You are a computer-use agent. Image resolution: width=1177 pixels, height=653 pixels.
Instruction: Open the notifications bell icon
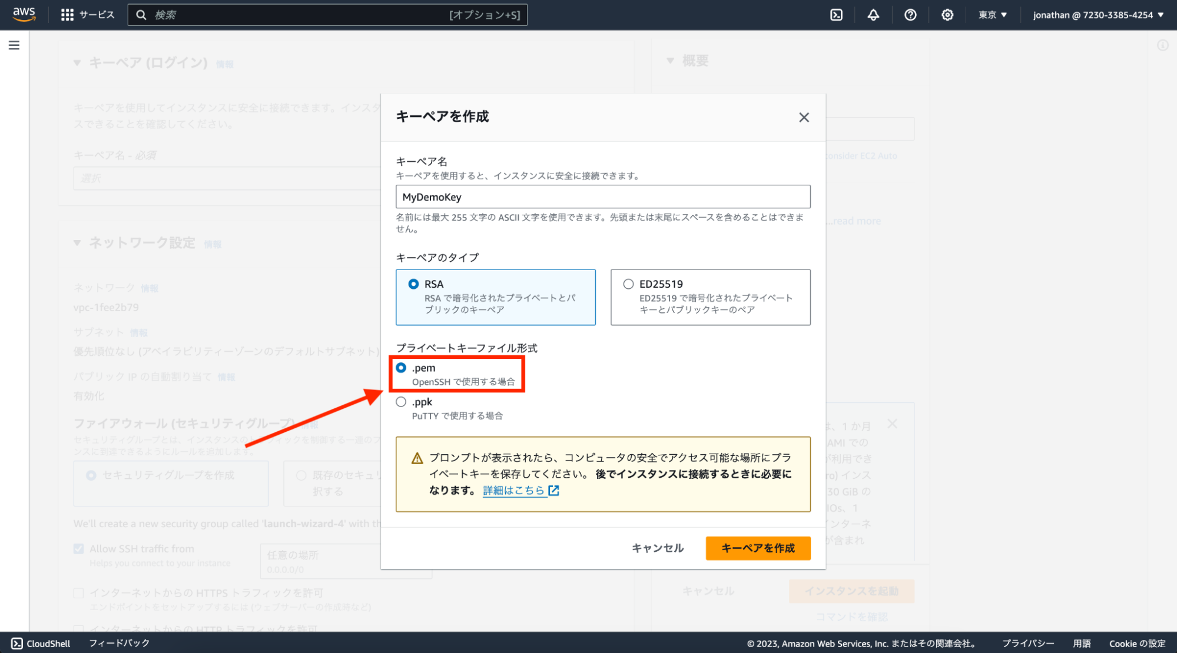click(x=873, y=15)
